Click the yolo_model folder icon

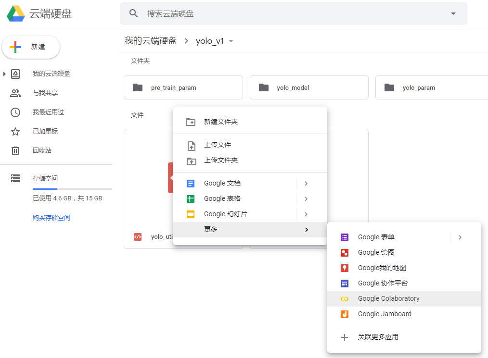[264, 87]
